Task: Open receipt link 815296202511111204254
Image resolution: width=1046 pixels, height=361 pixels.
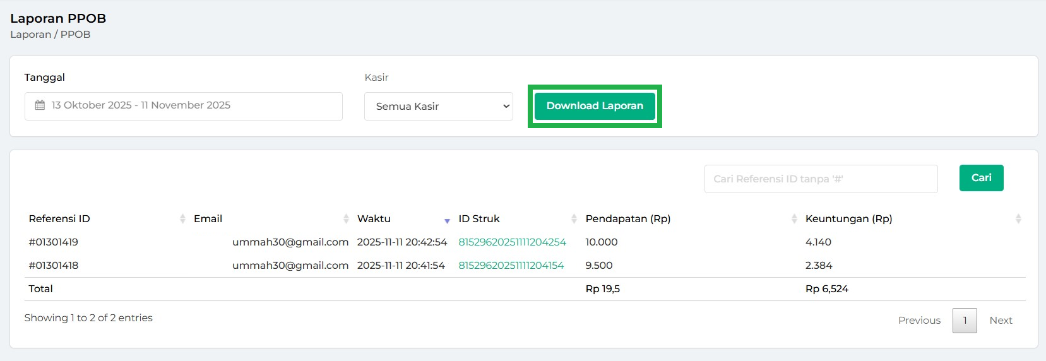Action: pos(512,242)
